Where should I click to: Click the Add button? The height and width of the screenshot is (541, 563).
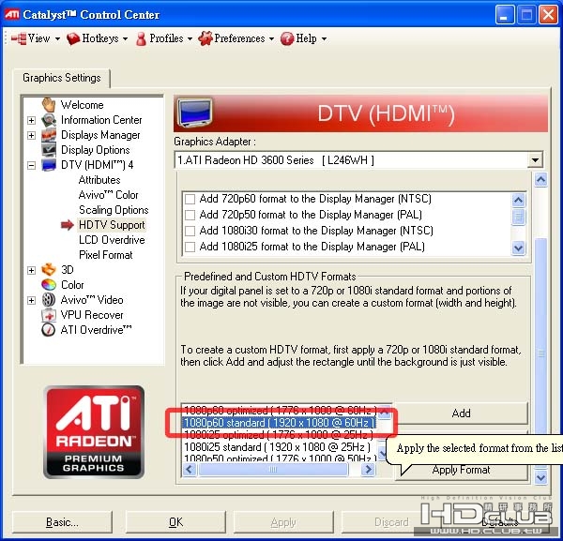coord(461,413)
